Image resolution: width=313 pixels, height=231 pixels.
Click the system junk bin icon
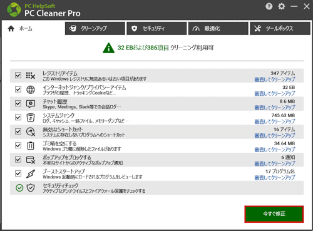click(x=31, y=118)
